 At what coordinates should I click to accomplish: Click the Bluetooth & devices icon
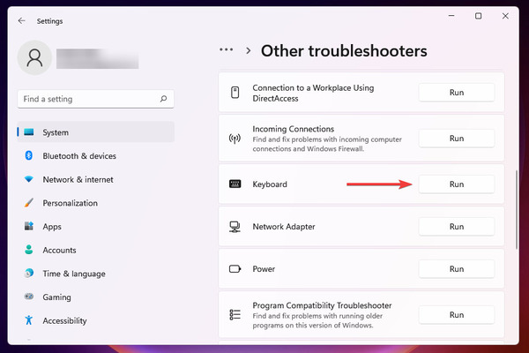click(29, 155)
